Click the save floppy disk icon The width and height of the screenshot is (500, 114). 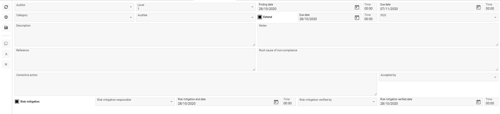(6, 28)
